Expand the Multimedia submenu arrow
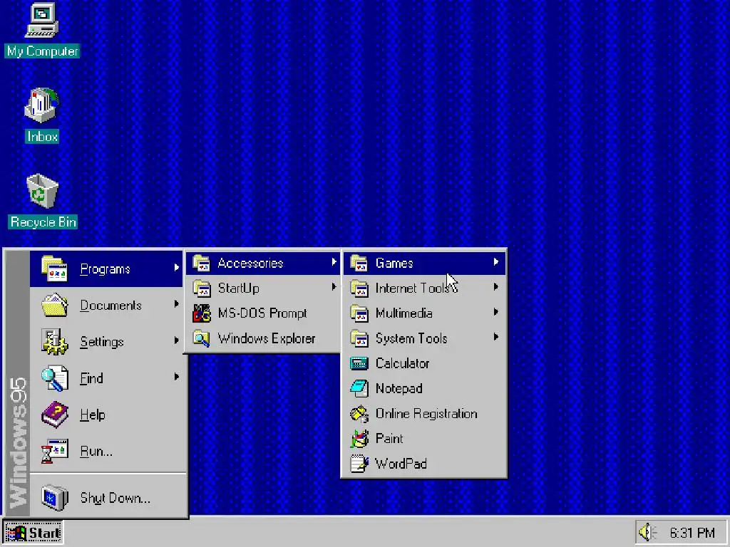The image size is (730, 547). [496, 312]
